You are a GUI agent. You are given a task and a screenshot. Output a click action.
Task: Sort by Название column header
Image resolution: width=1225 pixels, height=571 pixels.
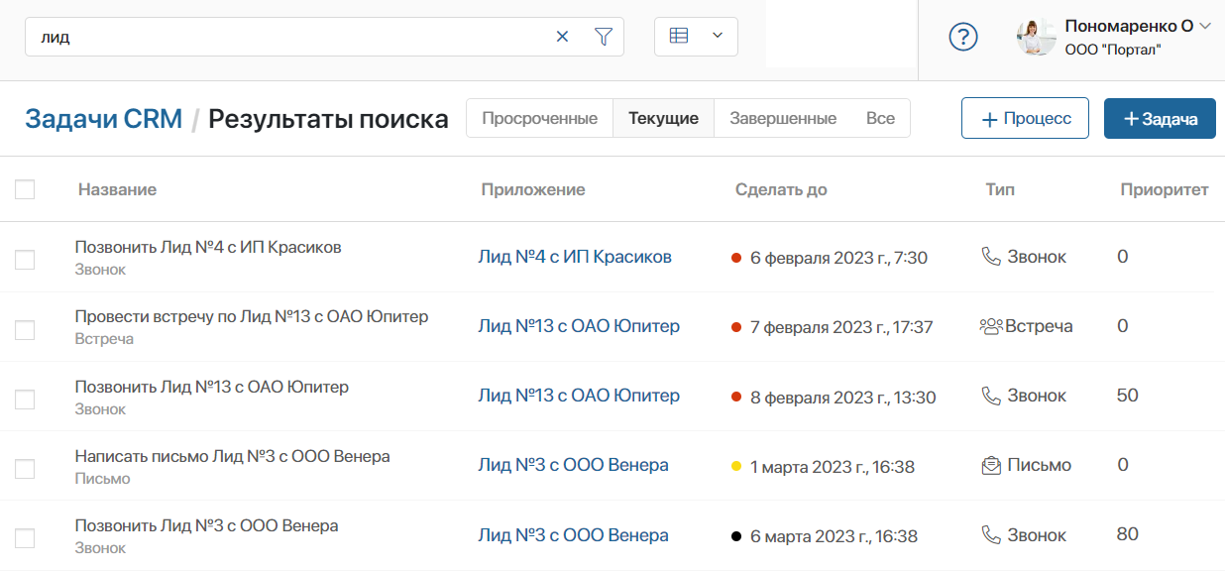[x=117, y=189]
